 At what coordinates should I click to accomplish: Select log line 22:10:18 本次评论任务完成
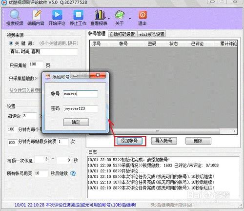tap(151, 182)
